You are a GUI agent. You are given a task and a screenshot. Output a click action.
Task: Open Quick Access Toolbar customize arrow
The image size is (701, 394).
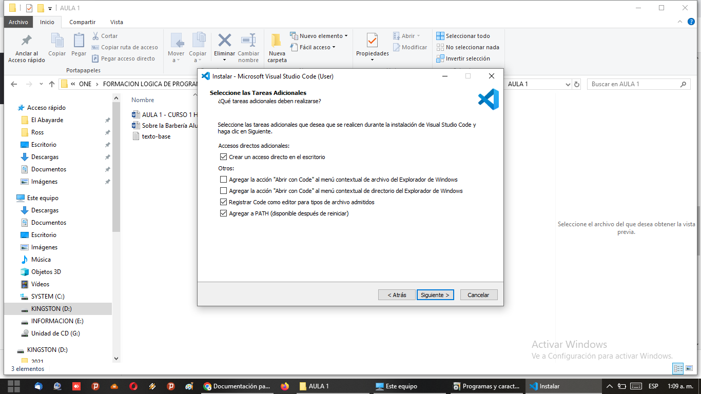50,8
